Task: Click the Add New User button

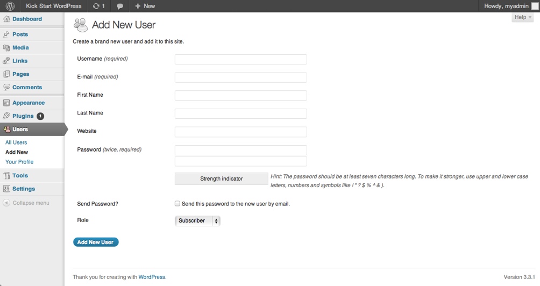Action: (x=96, y=242)
